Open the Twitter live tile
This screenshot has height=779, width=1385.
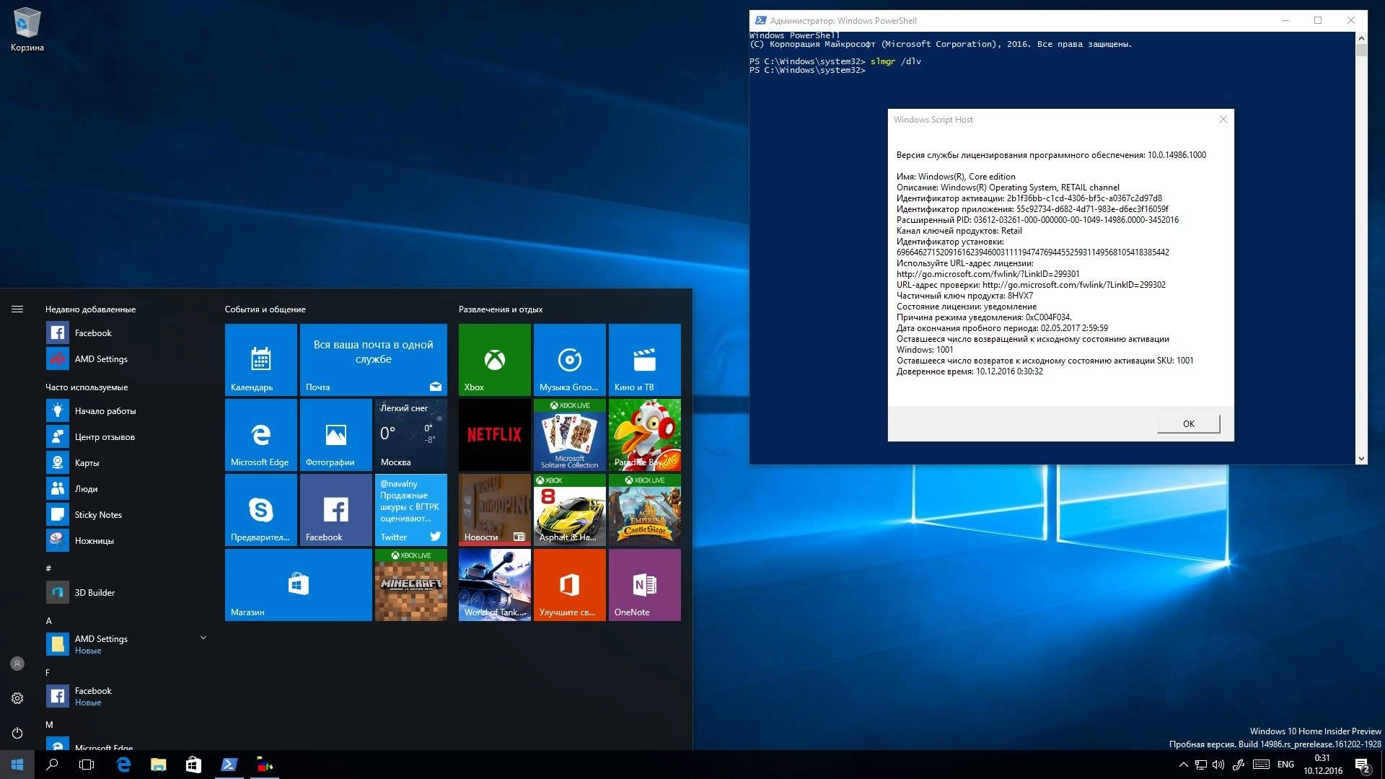[x=411, y=510]
